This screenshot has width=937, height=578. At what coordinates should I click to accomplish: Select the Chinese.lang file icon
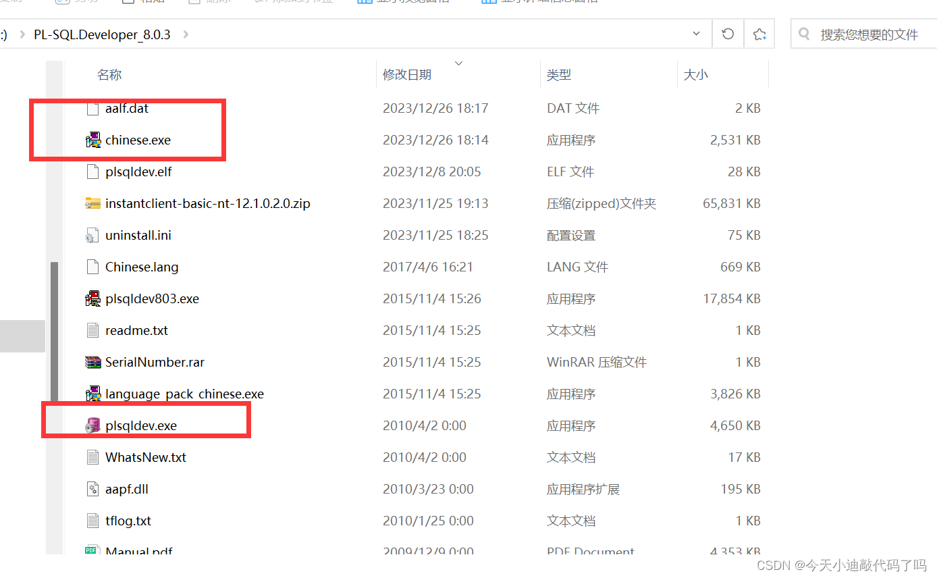(92, 267)
